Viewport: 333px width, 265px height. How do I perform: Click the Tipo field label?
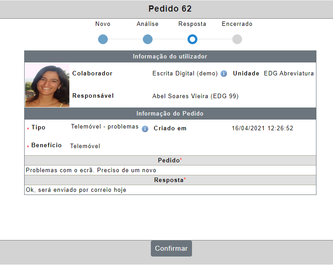[38, 128]
